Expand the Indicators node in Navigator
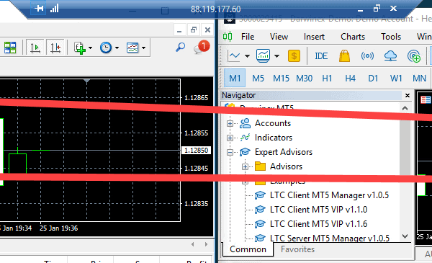Viewport: 432px width, 263px height. click(x=230, y=138)
